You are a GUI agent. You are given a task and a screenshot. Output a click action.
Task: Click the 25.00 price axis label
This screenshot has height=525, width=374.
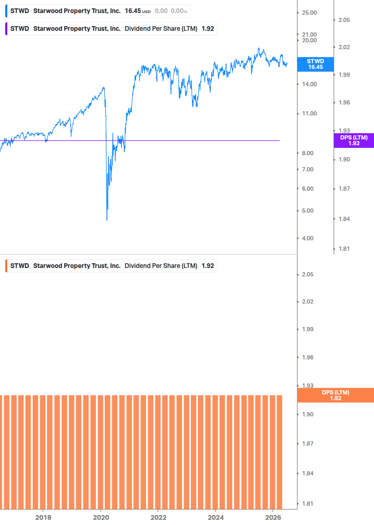(309, 13)
